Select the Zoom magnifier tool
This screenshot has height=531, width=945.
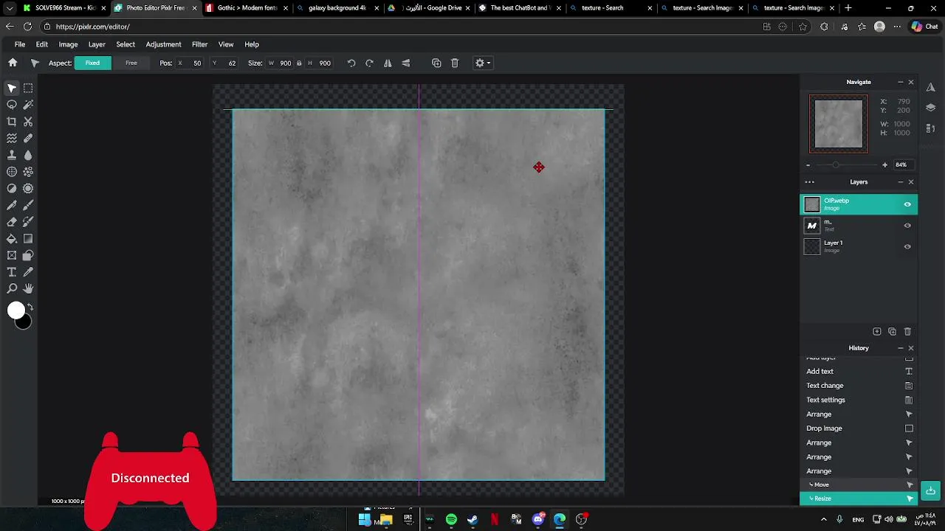(12, 288)
